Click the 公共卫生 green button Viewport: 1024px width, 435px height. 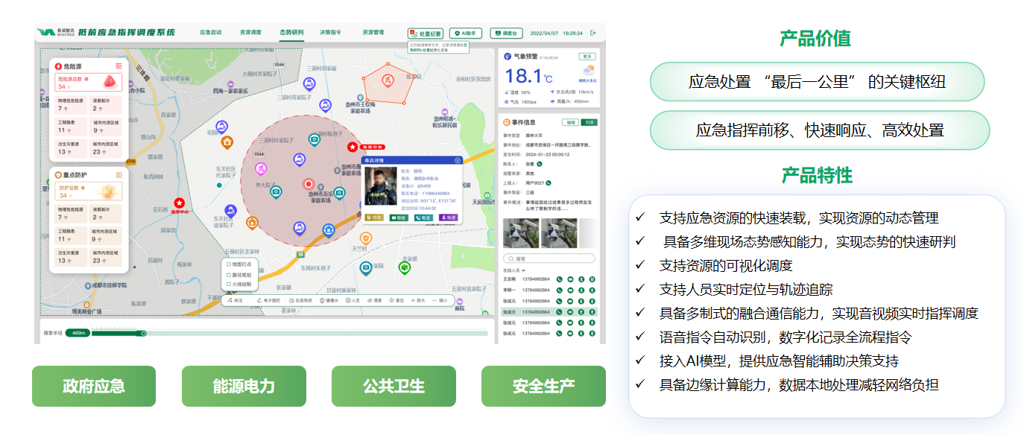click(394, 386)
